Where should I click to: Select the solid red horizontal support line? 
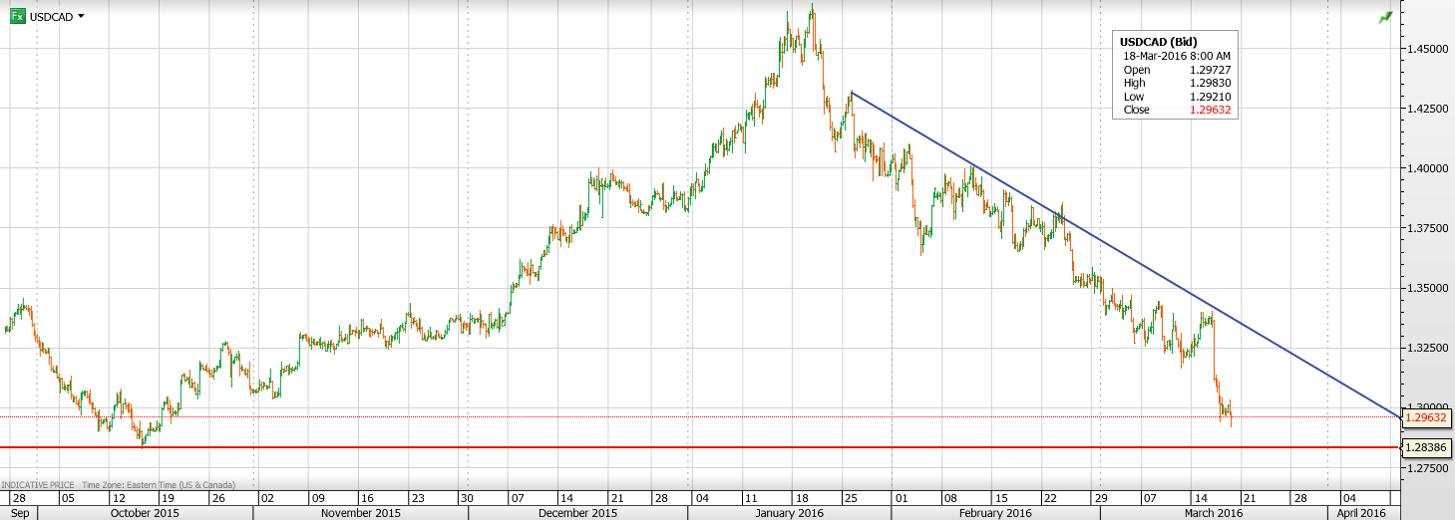pos(698,447)
